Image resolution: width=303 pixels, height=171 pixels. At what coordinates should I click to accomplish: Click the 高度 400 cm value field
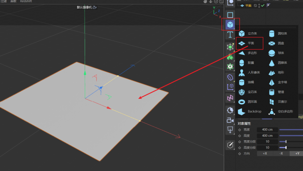(267, 136)
